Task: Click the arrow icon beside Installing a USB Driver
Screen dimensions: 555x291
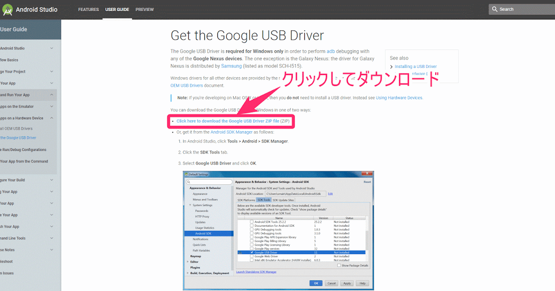Action: pos(392,67)
